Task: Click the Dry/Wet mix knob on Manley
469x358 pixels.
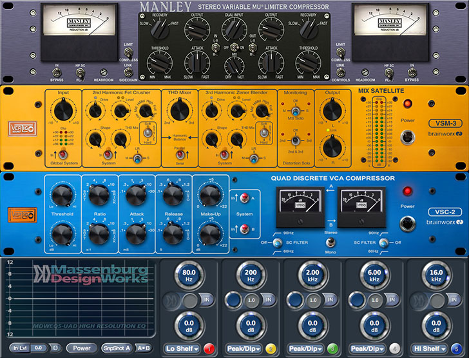Action: (235, 66)
